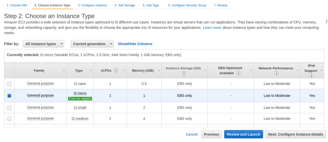Open the Show/Hide Columns link
The height and width of the screenshot is (142, 328).
pyautogui.click(x=135, y=44)
